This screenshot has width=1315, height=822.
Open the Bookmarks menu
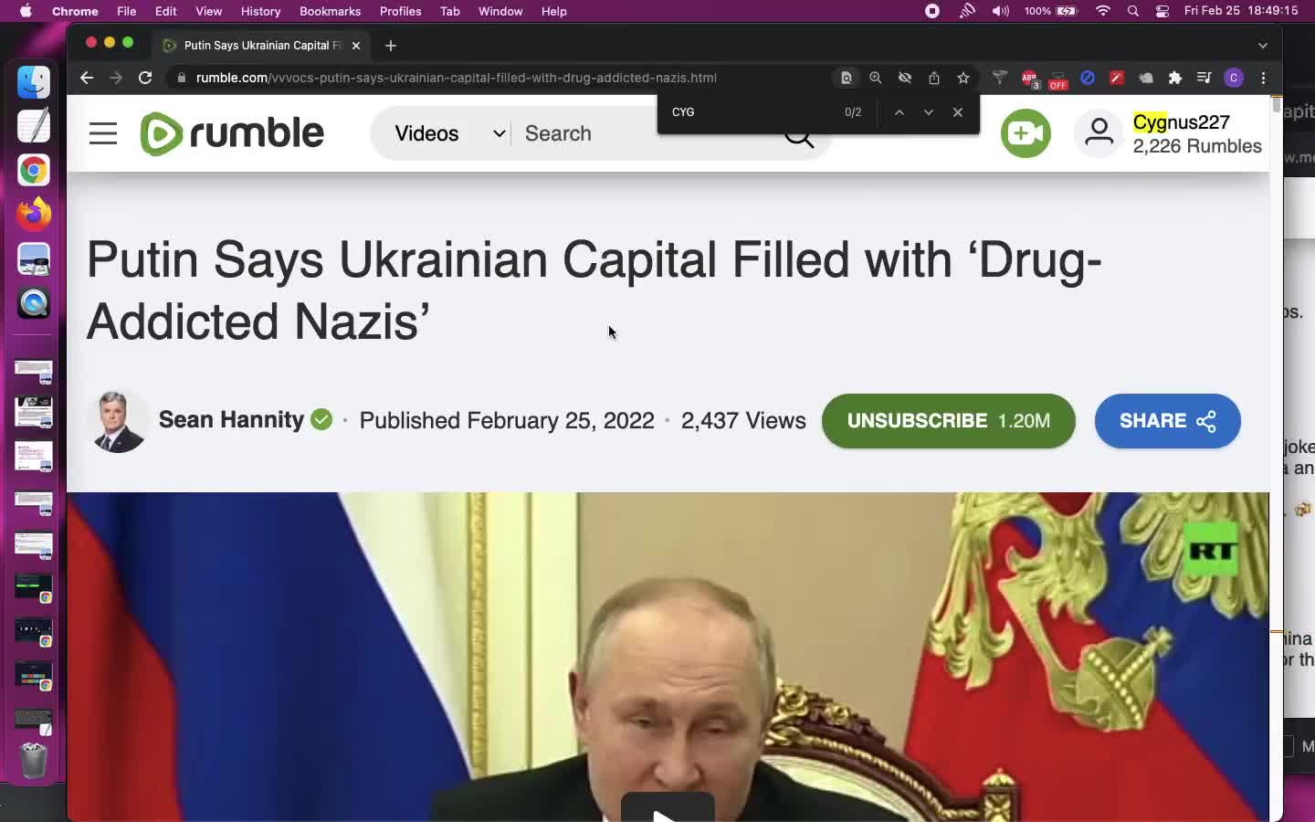tap(330, 11)
